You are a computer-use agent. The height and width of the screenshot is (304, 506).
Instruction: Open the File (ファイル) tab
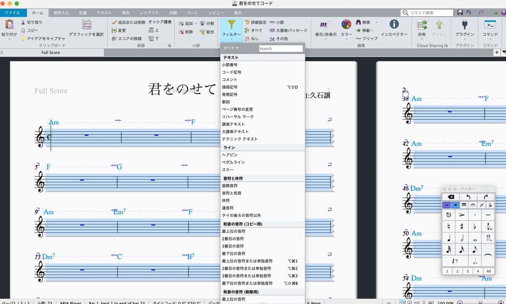pos(12,13)
